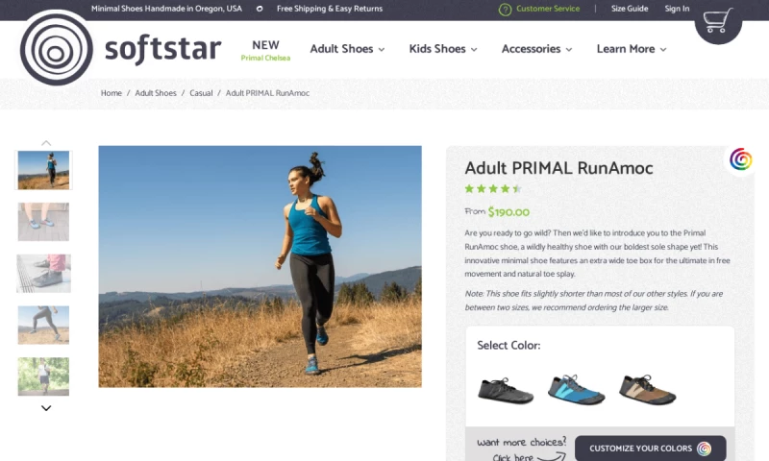Viewport: 769px width, 461px height.
Task: Expand the Kids Shoes dropdown
Action: tap(443, 49)
